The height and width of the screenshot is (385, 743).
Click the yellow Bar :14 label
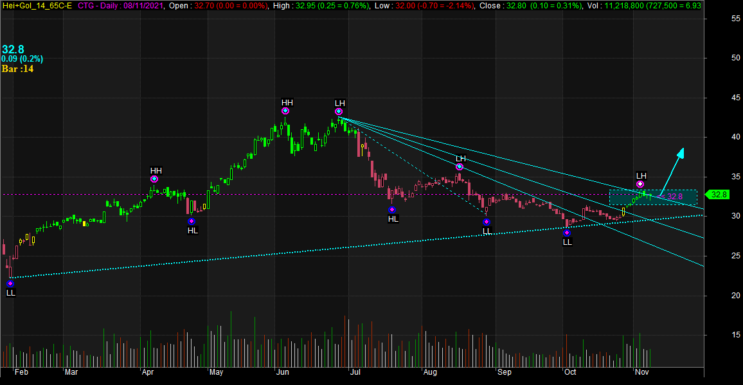(17, 69)
